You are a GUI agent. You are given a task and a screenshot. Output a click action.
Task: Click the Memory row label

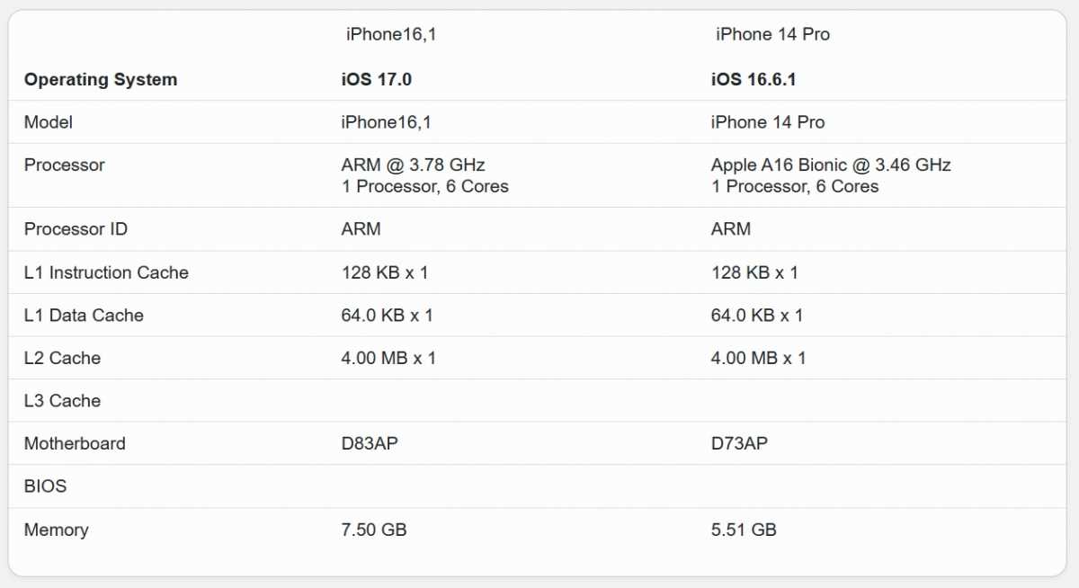coord(56,530)
